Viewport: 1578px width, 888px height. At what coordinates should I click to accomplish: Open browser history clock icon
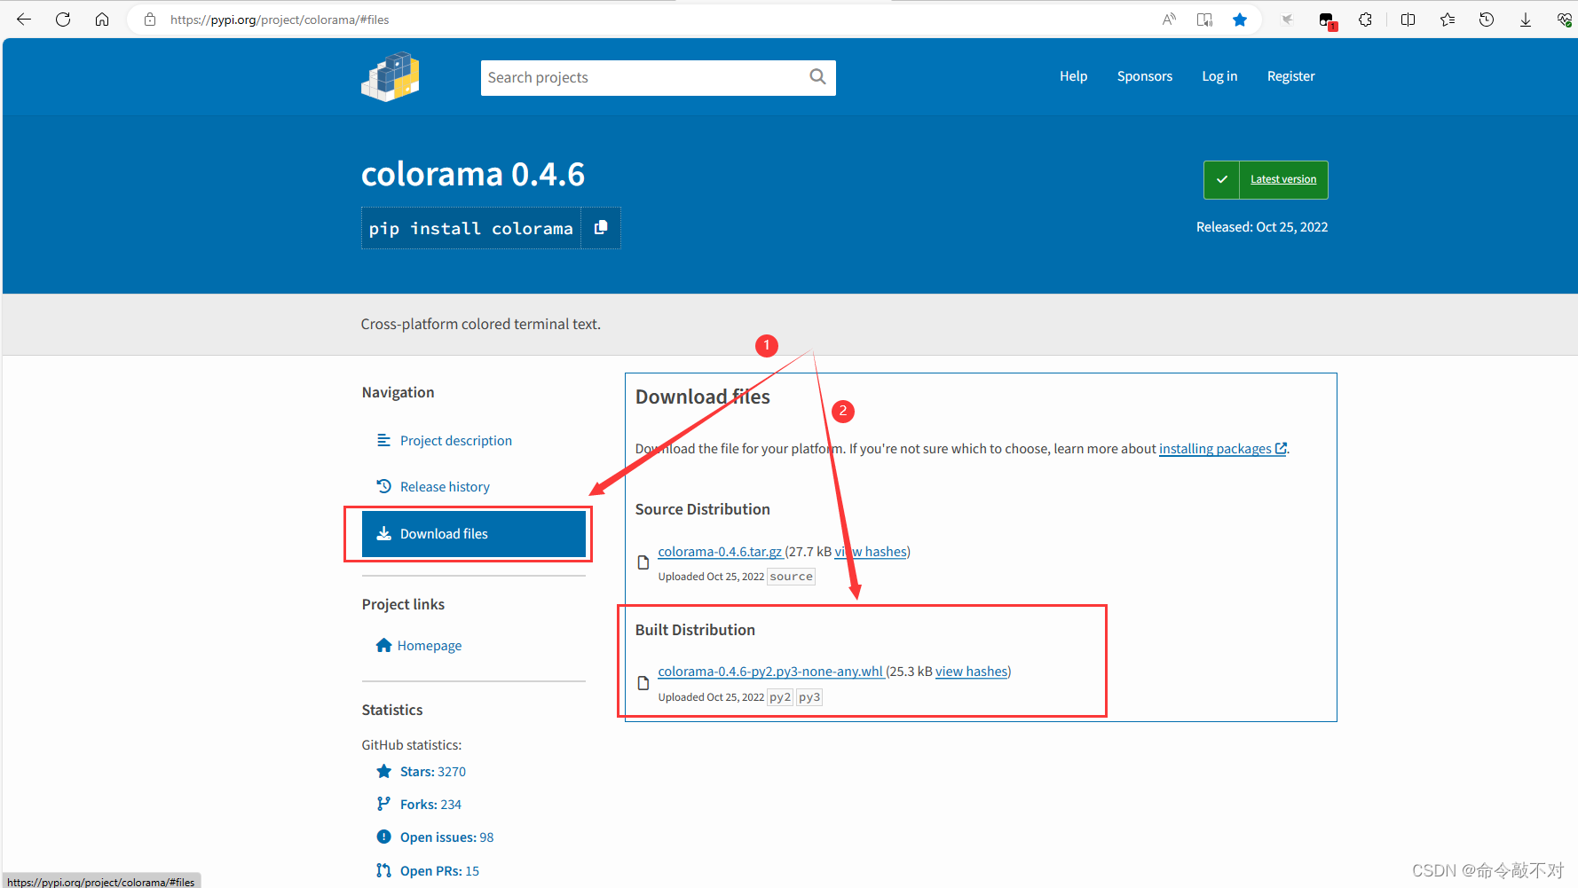1487,20
